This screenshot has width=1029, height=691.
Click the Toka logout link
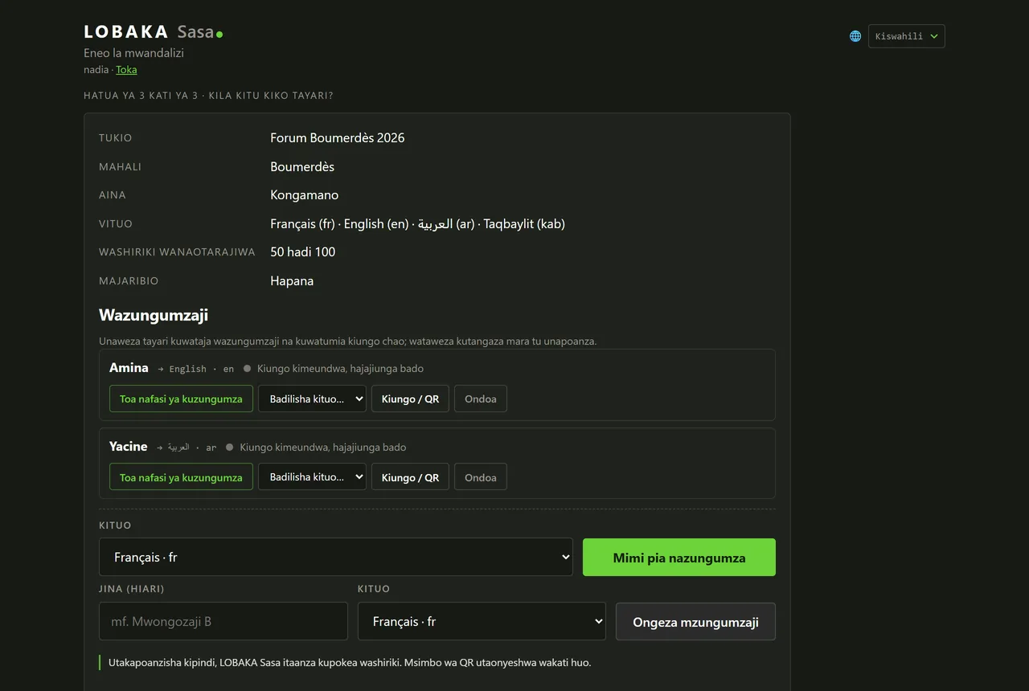(x=126, y=70)
